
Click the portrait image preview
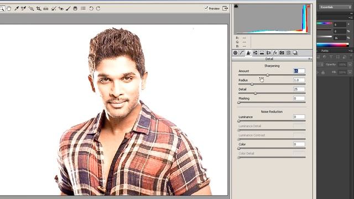114,109
